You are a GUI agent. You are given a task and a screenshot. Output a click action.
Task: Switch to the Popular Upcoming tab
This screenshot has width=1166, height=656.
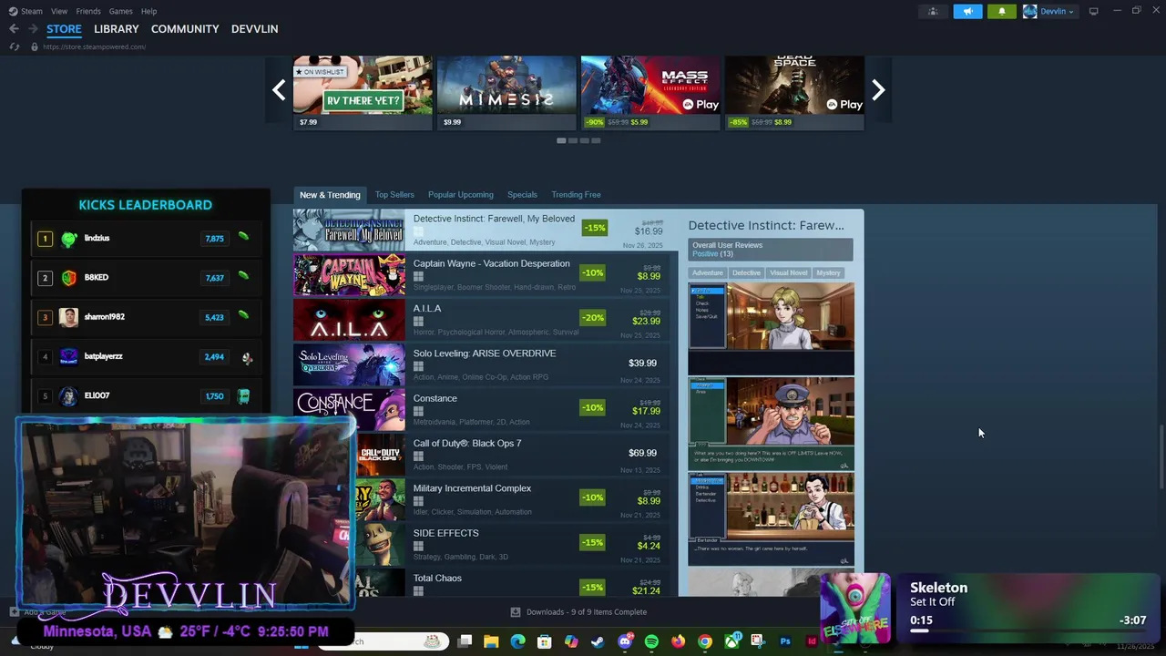pyautogui.click(x=461, y=195)
